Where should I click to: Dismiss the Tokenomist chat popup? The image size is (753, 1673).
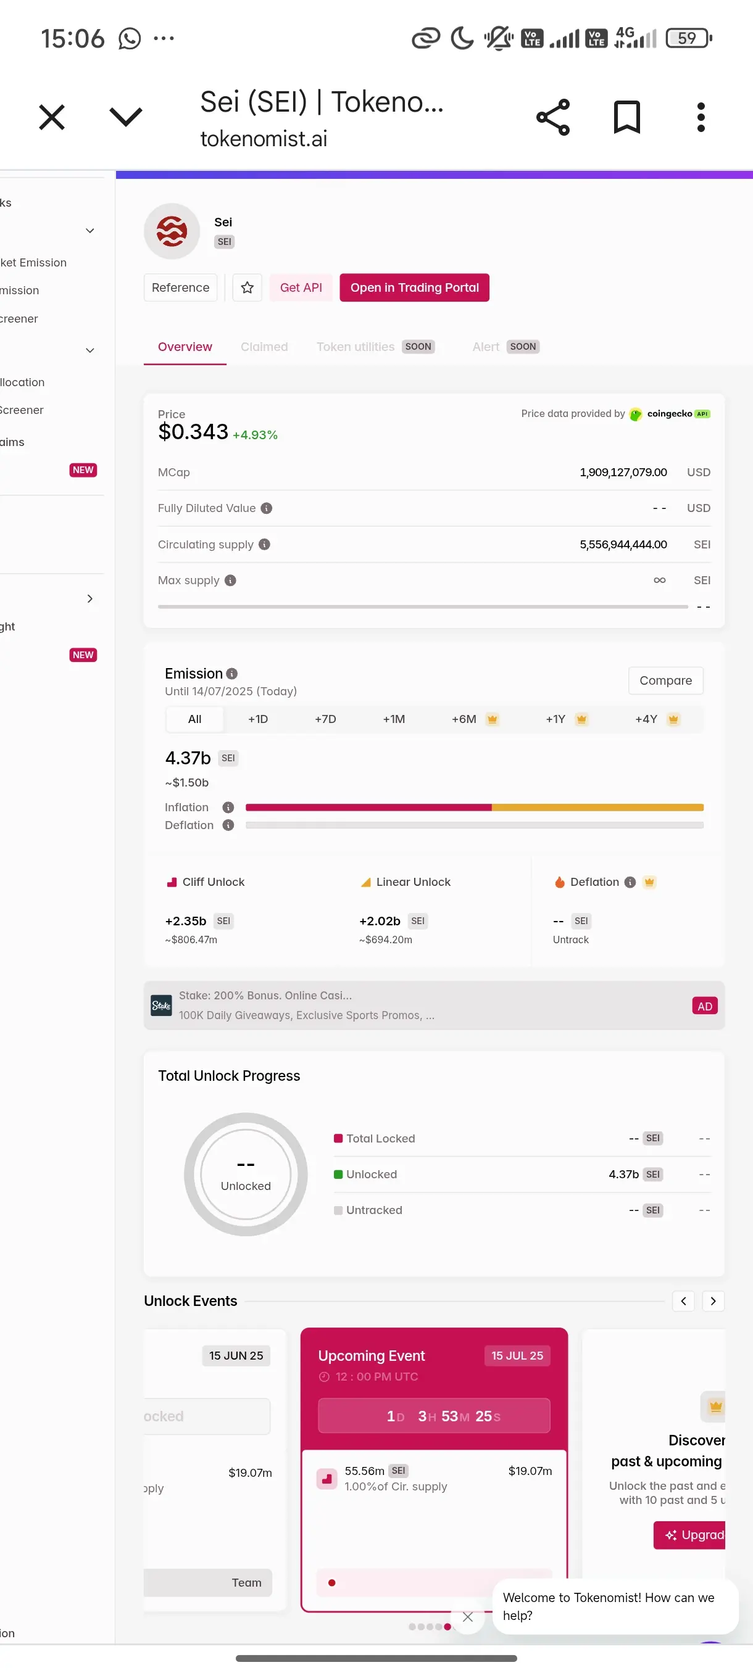coord(468,1618)
